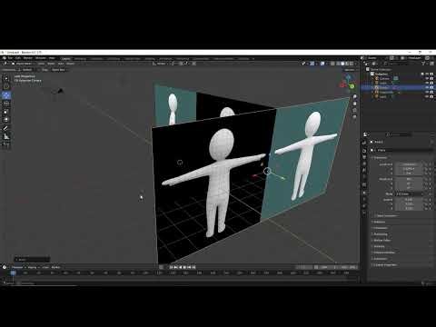
Task: Toggle eye icon of highlighted outliner row
Action: 427,87
